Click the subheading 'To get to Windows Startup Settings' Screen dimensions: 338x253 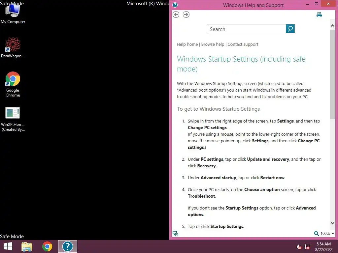[x=219, y=109]
